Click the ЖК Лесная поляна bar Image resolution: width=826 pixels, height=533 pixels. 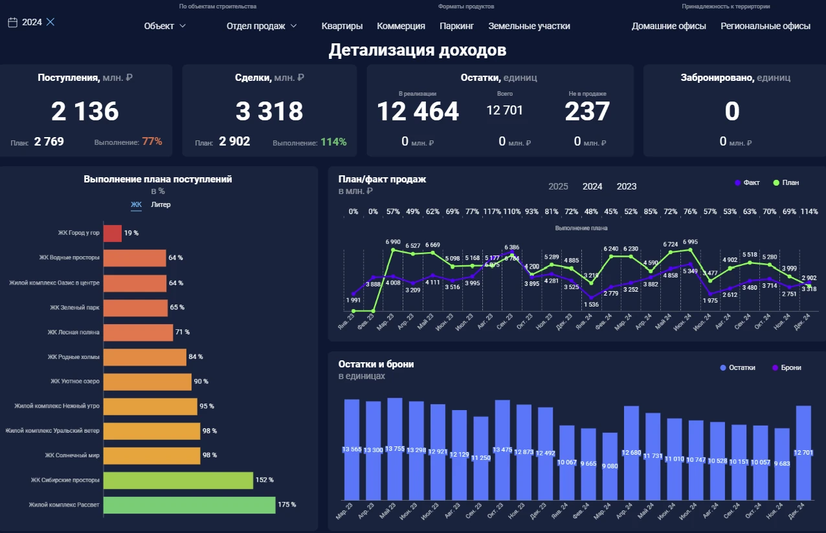139,332
